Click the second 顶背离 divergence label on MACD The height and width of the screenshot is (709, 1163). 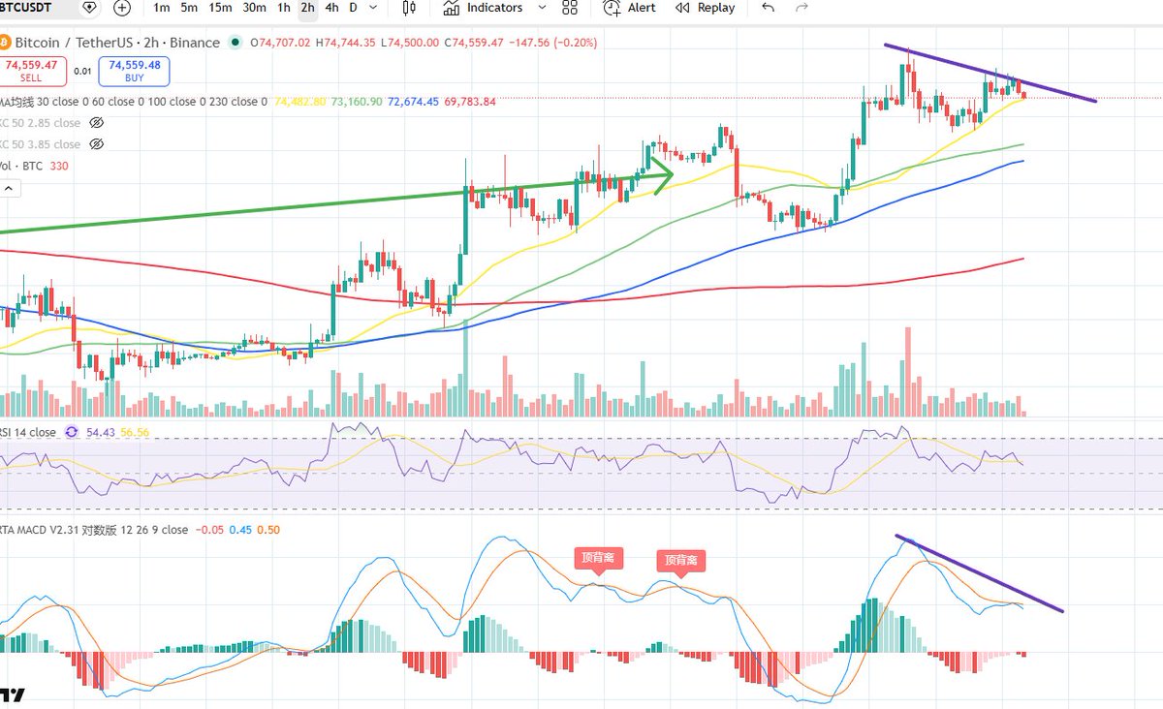tap(681, 562)
